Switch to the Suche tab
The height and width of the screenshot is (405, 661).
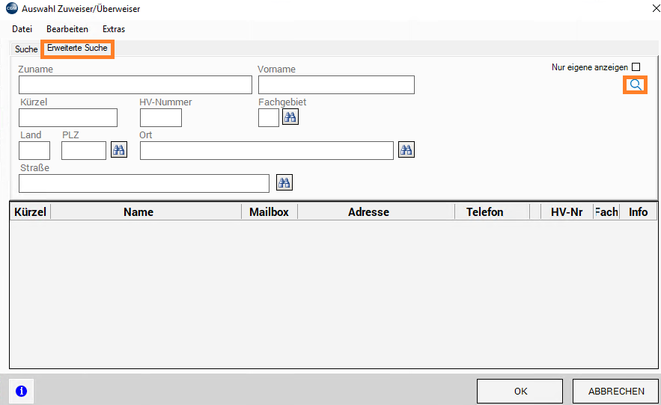pos(26,49)
